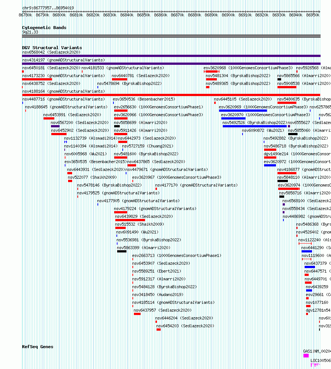The width and height of the screenshot is (331, 369).
Task: Open the nsv5478146 (ByrskaBishop2022) label
Action: tap(109, 185)
